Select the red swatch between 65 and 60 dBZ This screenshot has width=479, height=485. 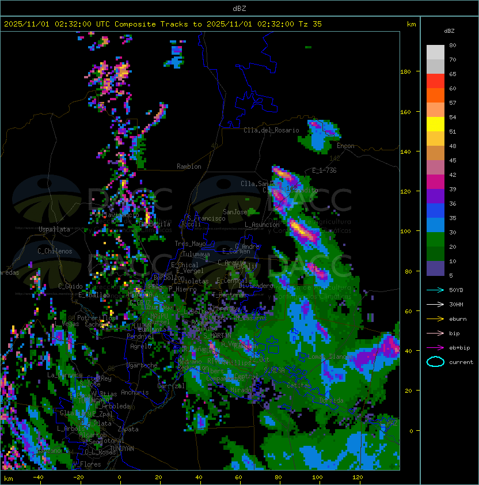pyautogui.click(x=435, y=81)
